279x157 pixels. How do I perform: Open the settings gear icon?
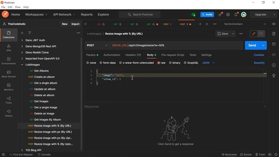coord(228,14)
